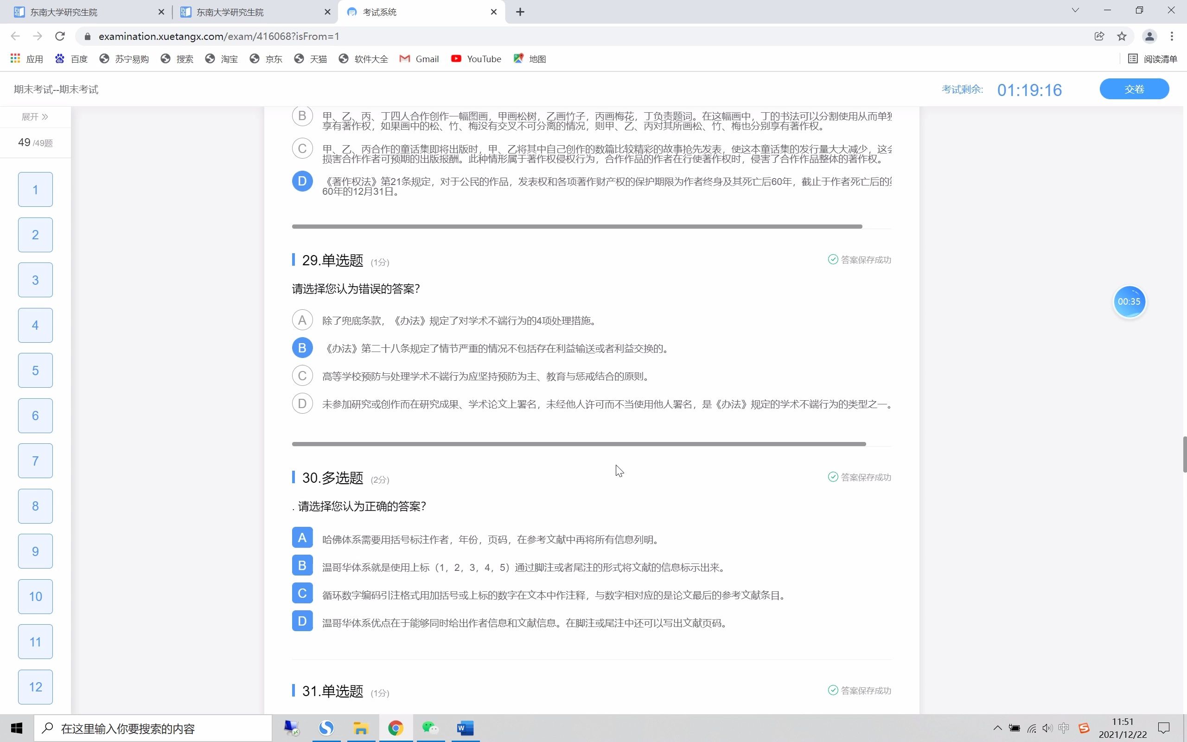Open Word from the taskbar
The image size is (1187, 742).
[x=465, y=728]
